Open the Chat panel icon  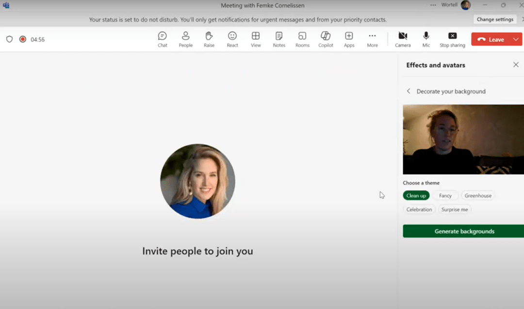(162, 39)
